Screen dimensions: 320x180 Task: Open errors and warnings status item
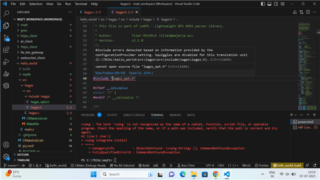click(35, 165)
